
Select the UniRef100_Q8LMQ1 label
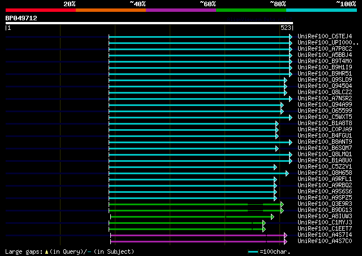pyautogui.click(x=325, y=155)
